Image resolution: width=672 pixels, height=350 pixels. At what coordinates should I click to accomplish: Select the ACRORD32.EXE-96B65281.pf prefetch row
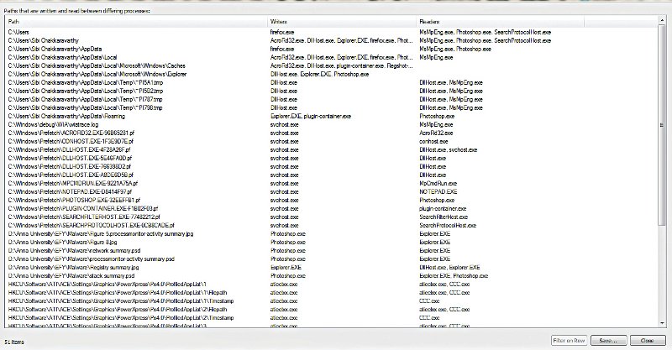tap(331, 133)
